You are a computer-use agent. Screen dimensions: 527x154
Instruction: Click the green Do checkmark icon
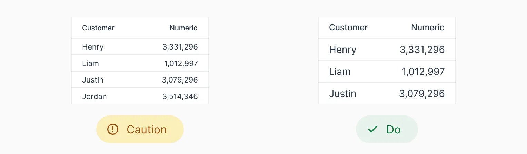[372, 129]
